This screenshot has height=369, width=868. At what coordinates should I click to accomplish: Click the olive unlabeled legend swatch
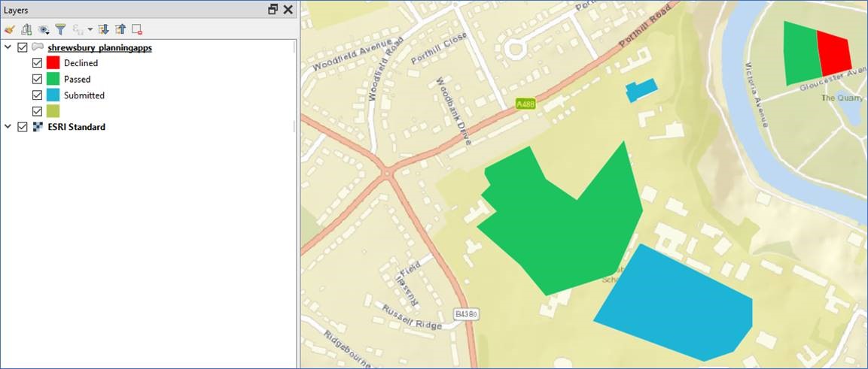[53, 110]
